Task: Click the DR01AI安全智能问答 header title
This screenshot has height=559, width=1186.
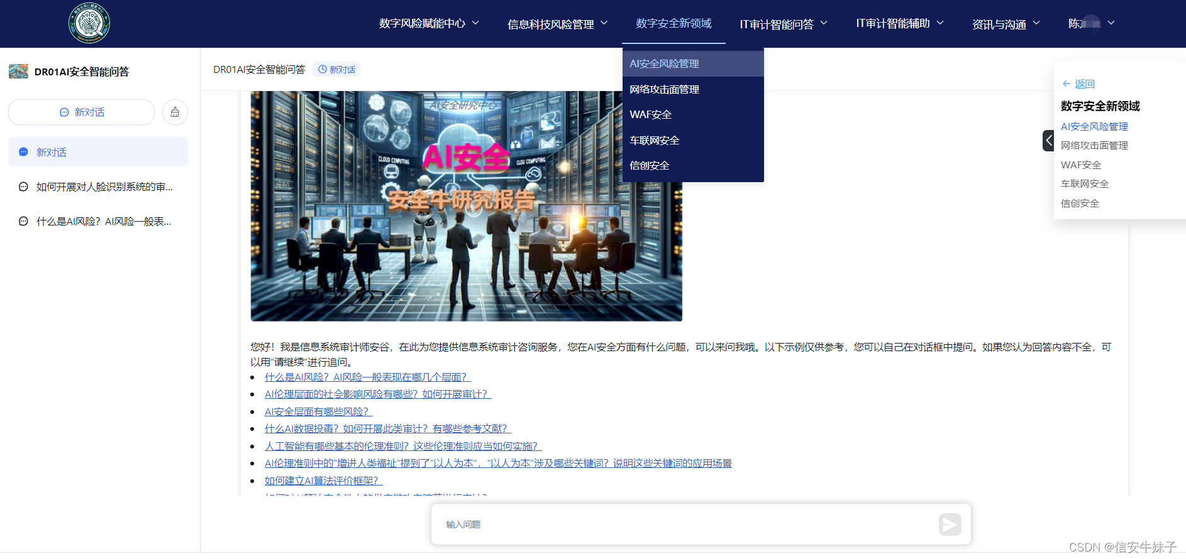Action: [x=259, y=70]
